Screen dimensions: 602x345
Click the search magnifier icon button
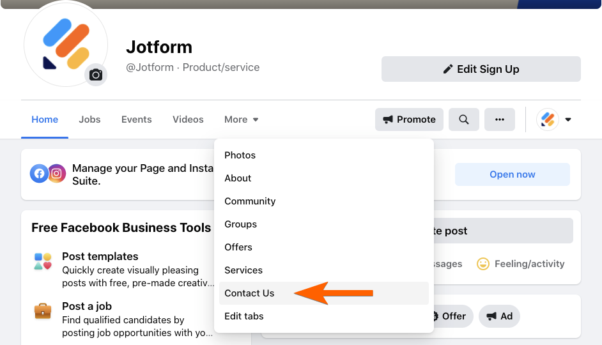pyautogui.click(x=464, y=119)
